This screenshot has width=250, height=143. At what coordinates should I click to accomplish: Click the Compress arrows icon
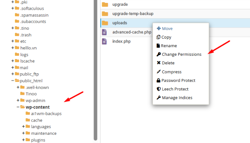pos(159,72)
